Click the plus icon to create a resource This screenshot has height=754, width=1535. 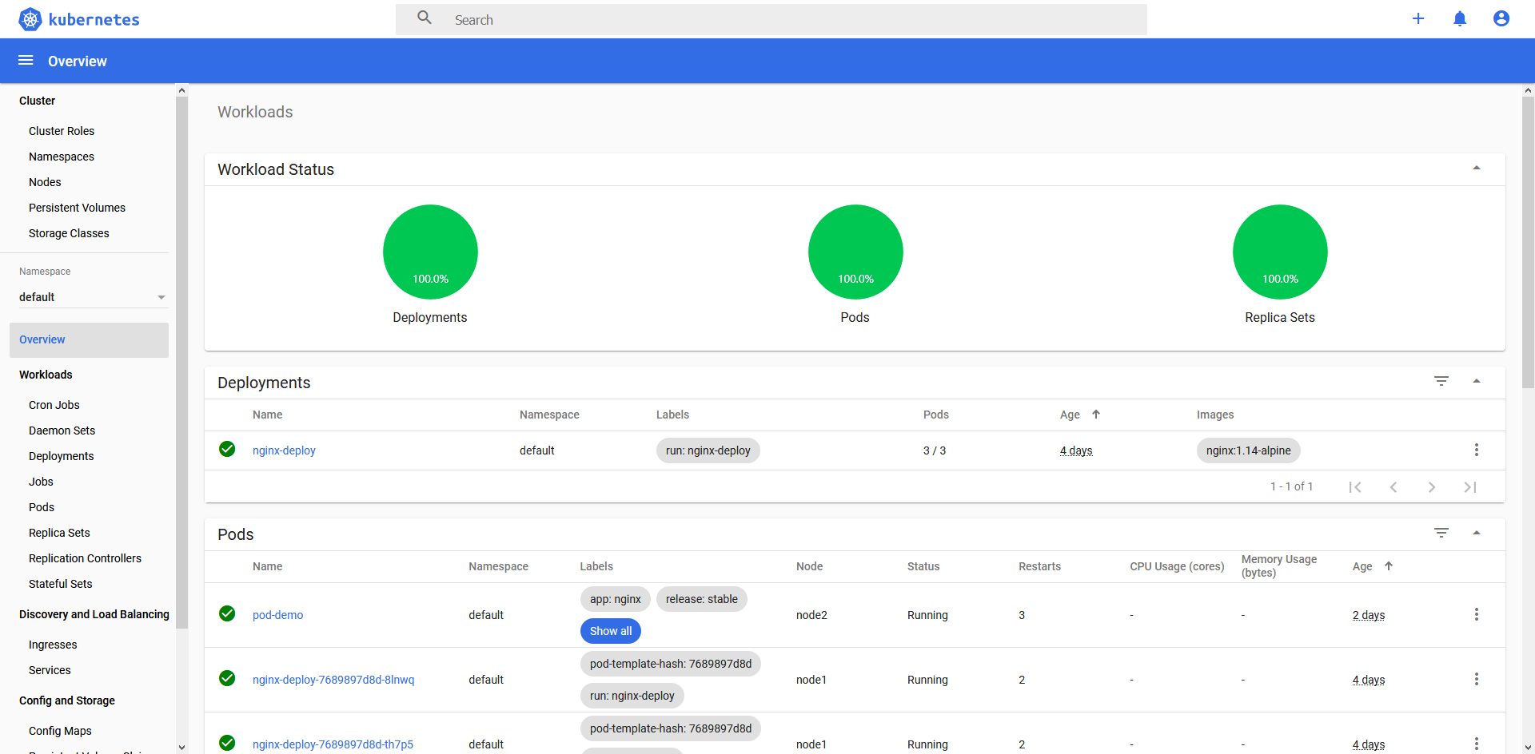tap(1418, 18)
